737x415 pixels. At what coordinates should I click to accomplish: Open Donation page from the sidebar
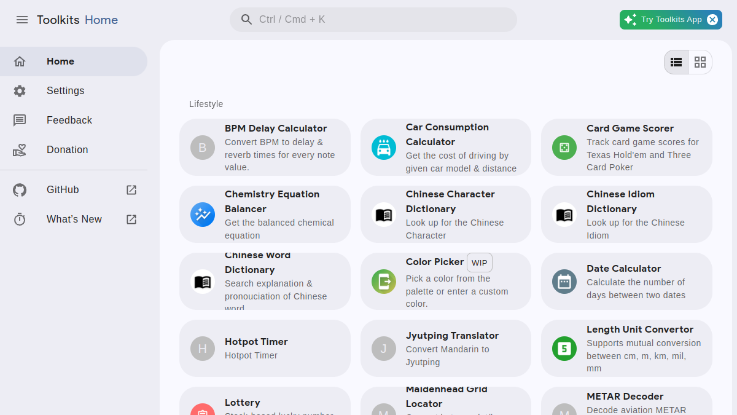(74, 150)
